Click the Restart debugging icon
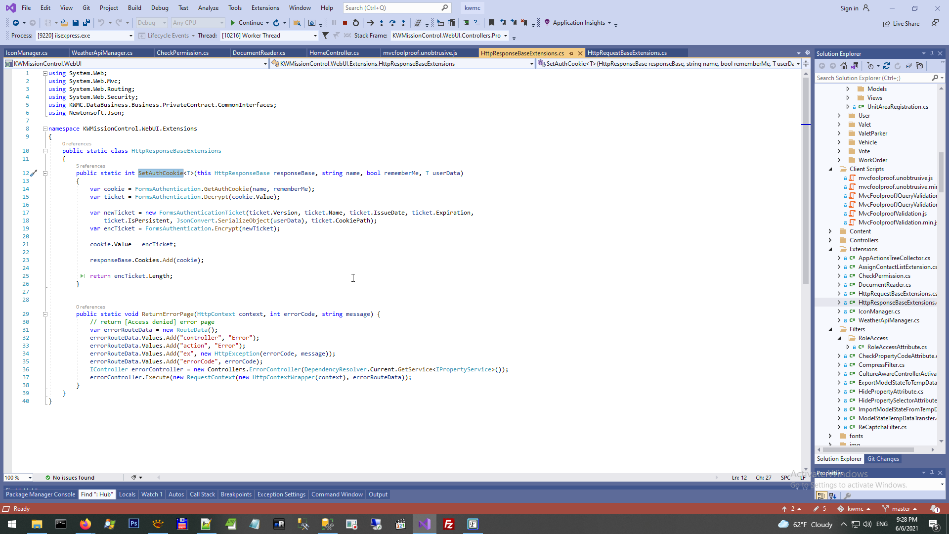Screen dimensions: 949x534 356,23
